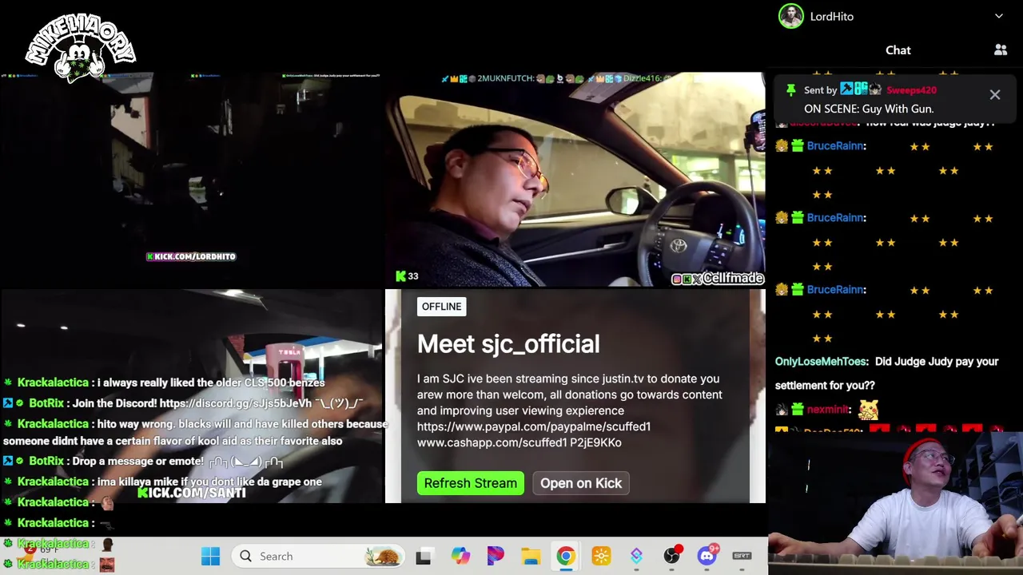This screenshot has width=1023, height=575.
Task: Close the pinned 'ON SCENE: Guy With Gun' message
Action: [x=995, y=95]
